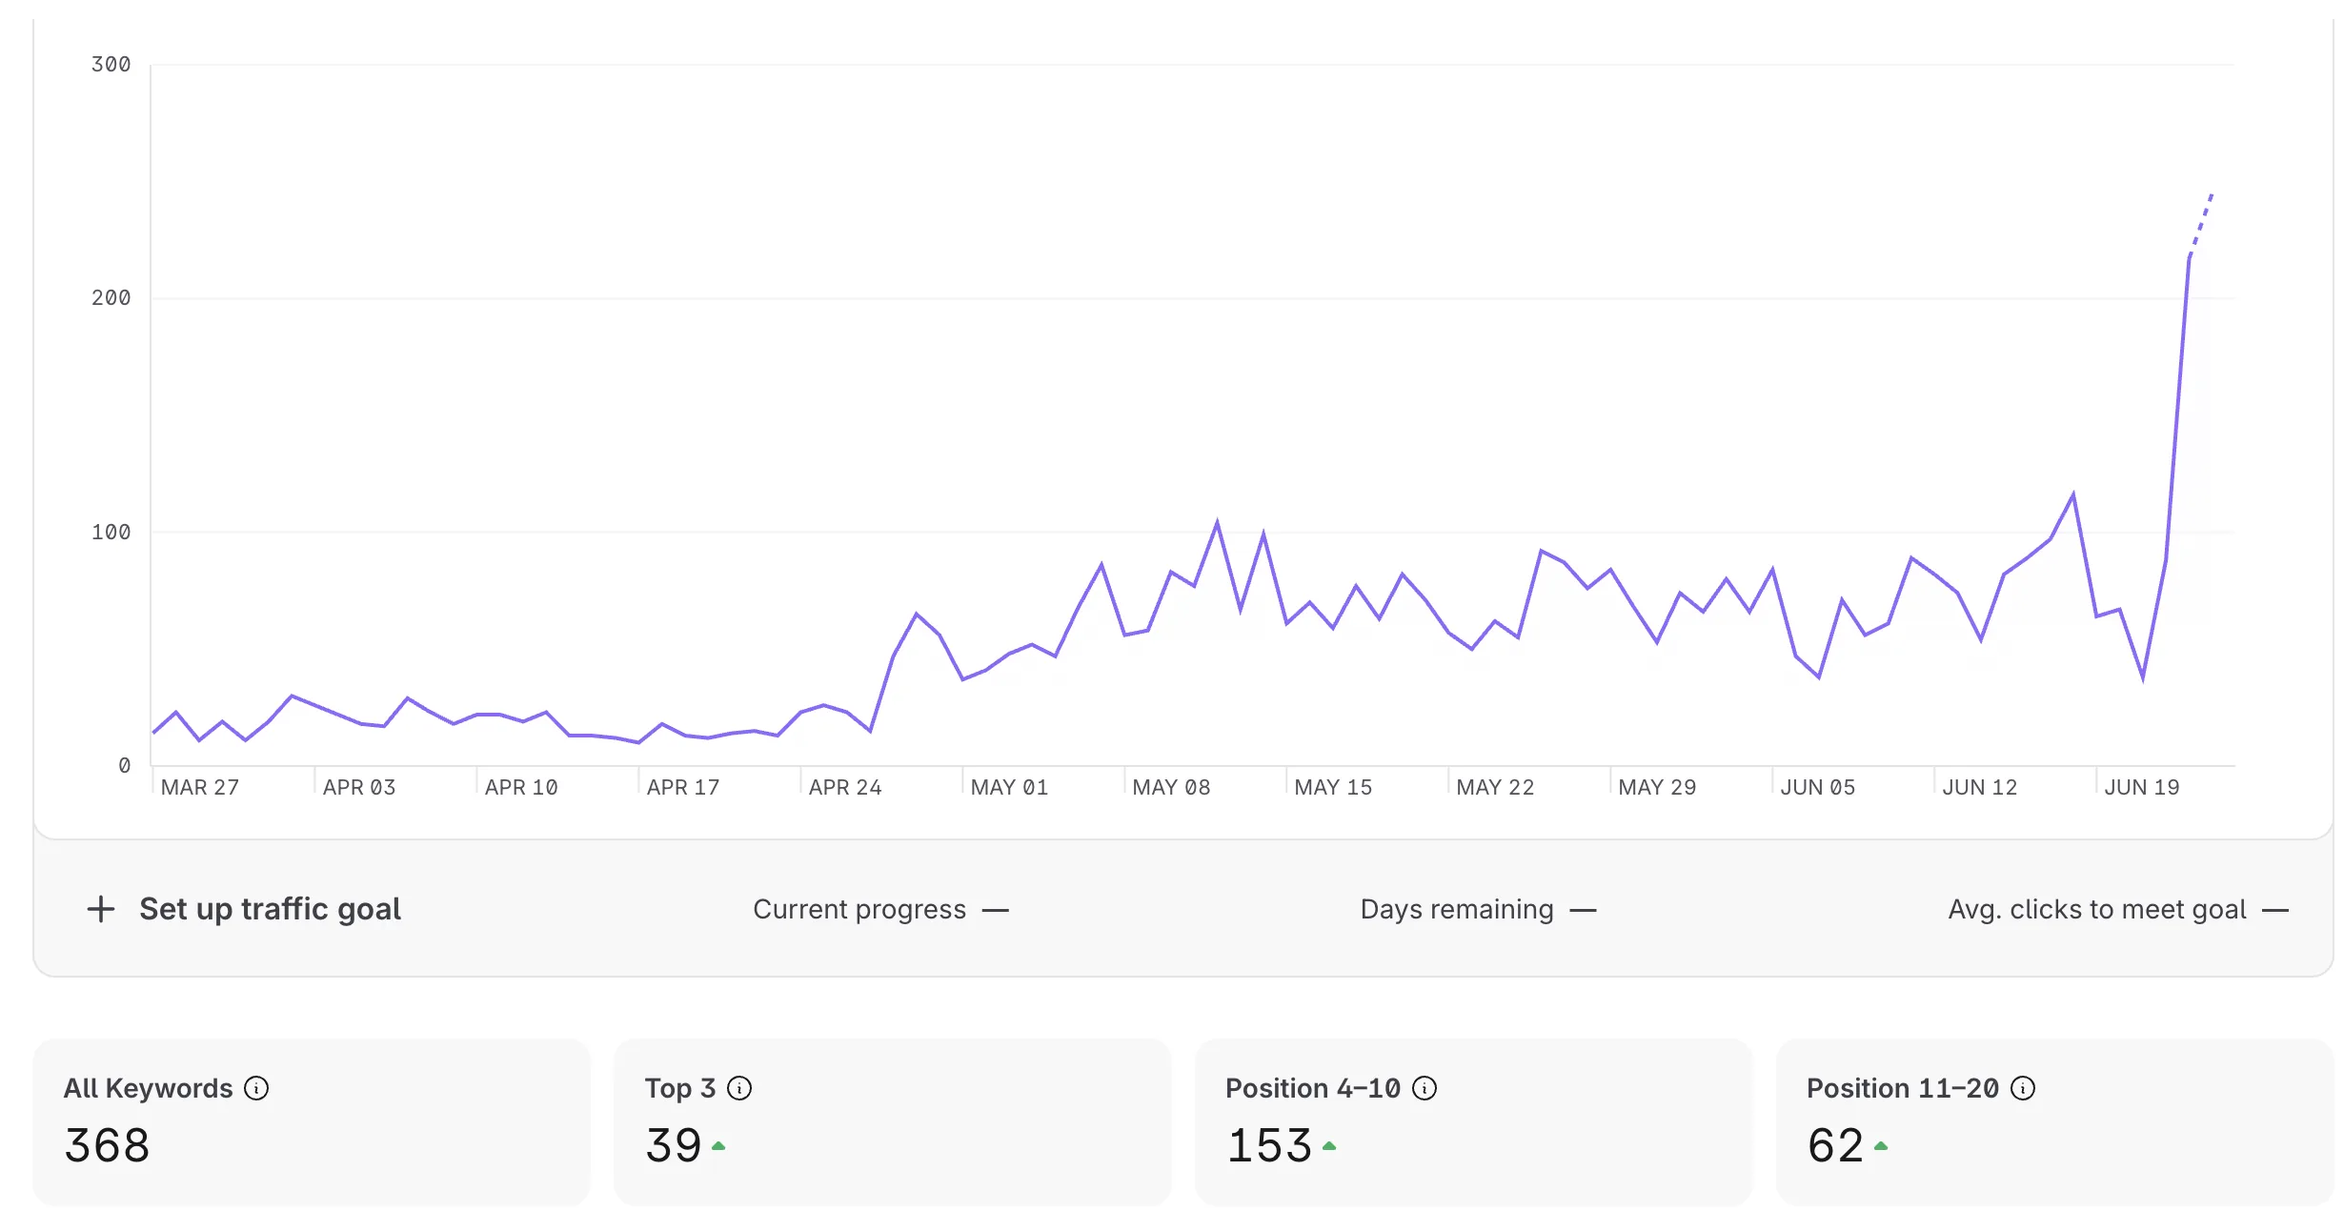Select the Top 3 keywords card
Image resolution: width=2344 pixels, height=1231 pixels.
click(893, 1122)
